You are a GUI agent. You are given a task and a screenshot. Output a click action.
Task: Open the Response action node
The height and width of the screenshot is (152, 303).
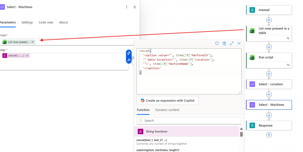click(269, 126)
